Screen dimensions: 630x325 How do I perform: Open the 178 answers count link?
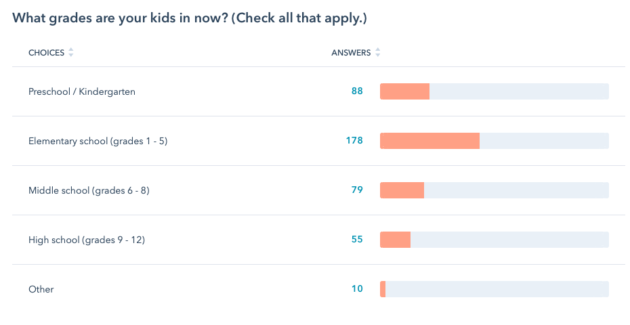tap(354, 141)
